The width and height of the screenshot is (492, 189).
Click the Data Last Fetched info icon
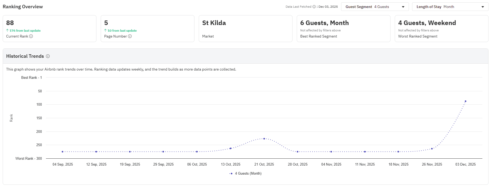pyautogui.click(x=314, y=7)
